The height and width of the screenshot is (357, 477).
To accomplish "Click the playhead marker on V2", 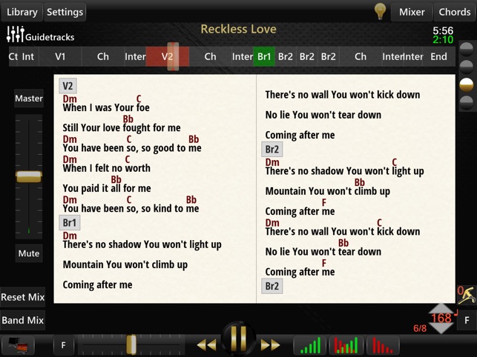I will pyautogui.click(x=173, y=56).
